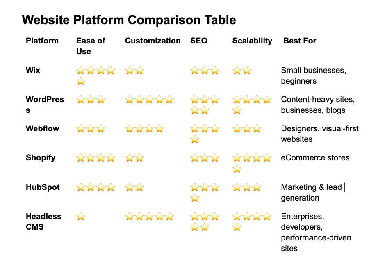
Task: Click Wix customization star rating
Action: pos(134,71)
